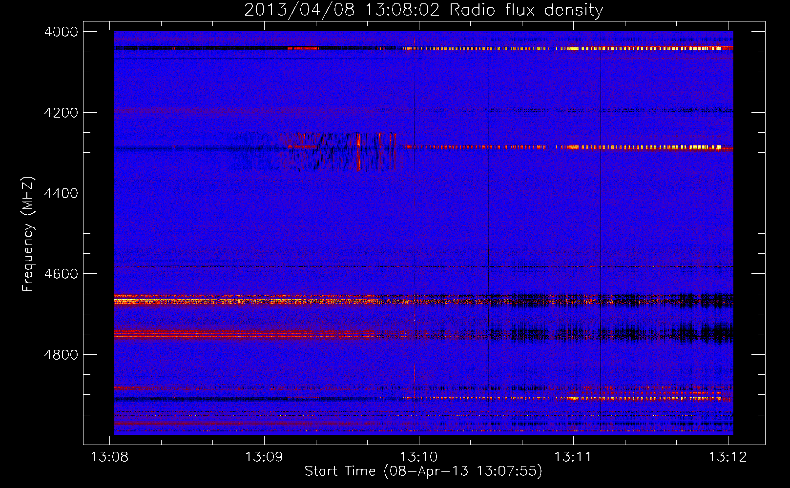The image size is (790, 488).
Task: Click the 4200 frequency tick label
Action: [61, 113]
